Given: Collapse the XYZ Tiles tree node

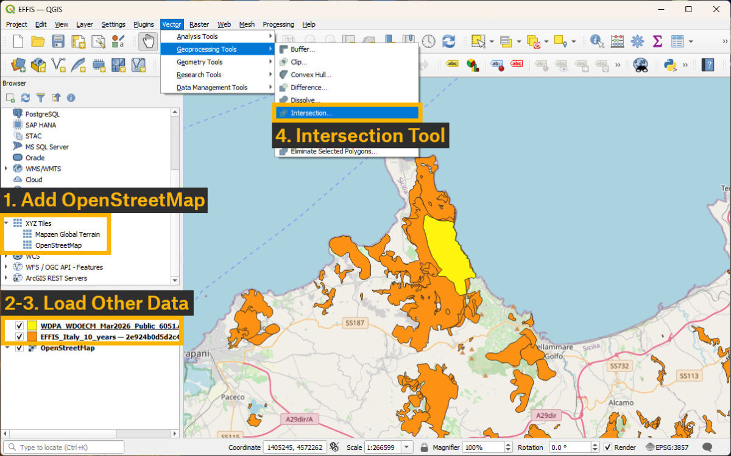Looking at the screenshot, I should pos(6,223).
